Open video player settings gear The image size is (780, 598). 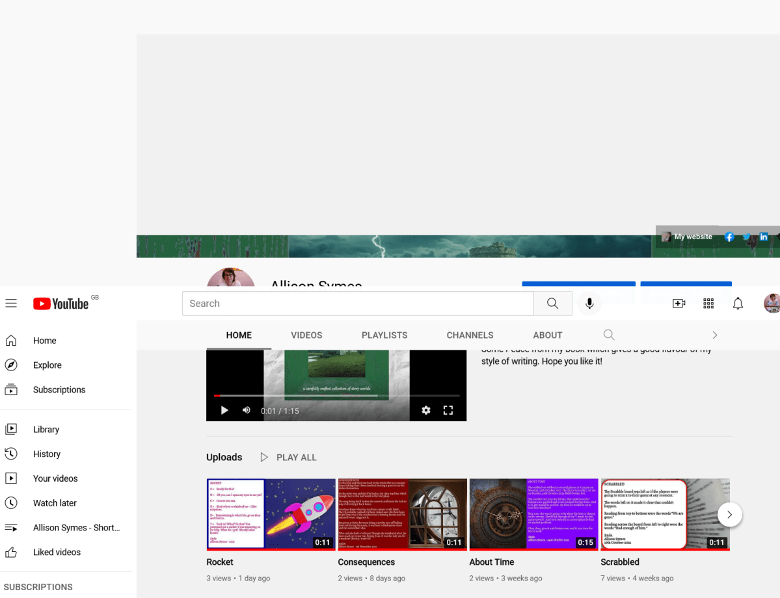point(426,410)
